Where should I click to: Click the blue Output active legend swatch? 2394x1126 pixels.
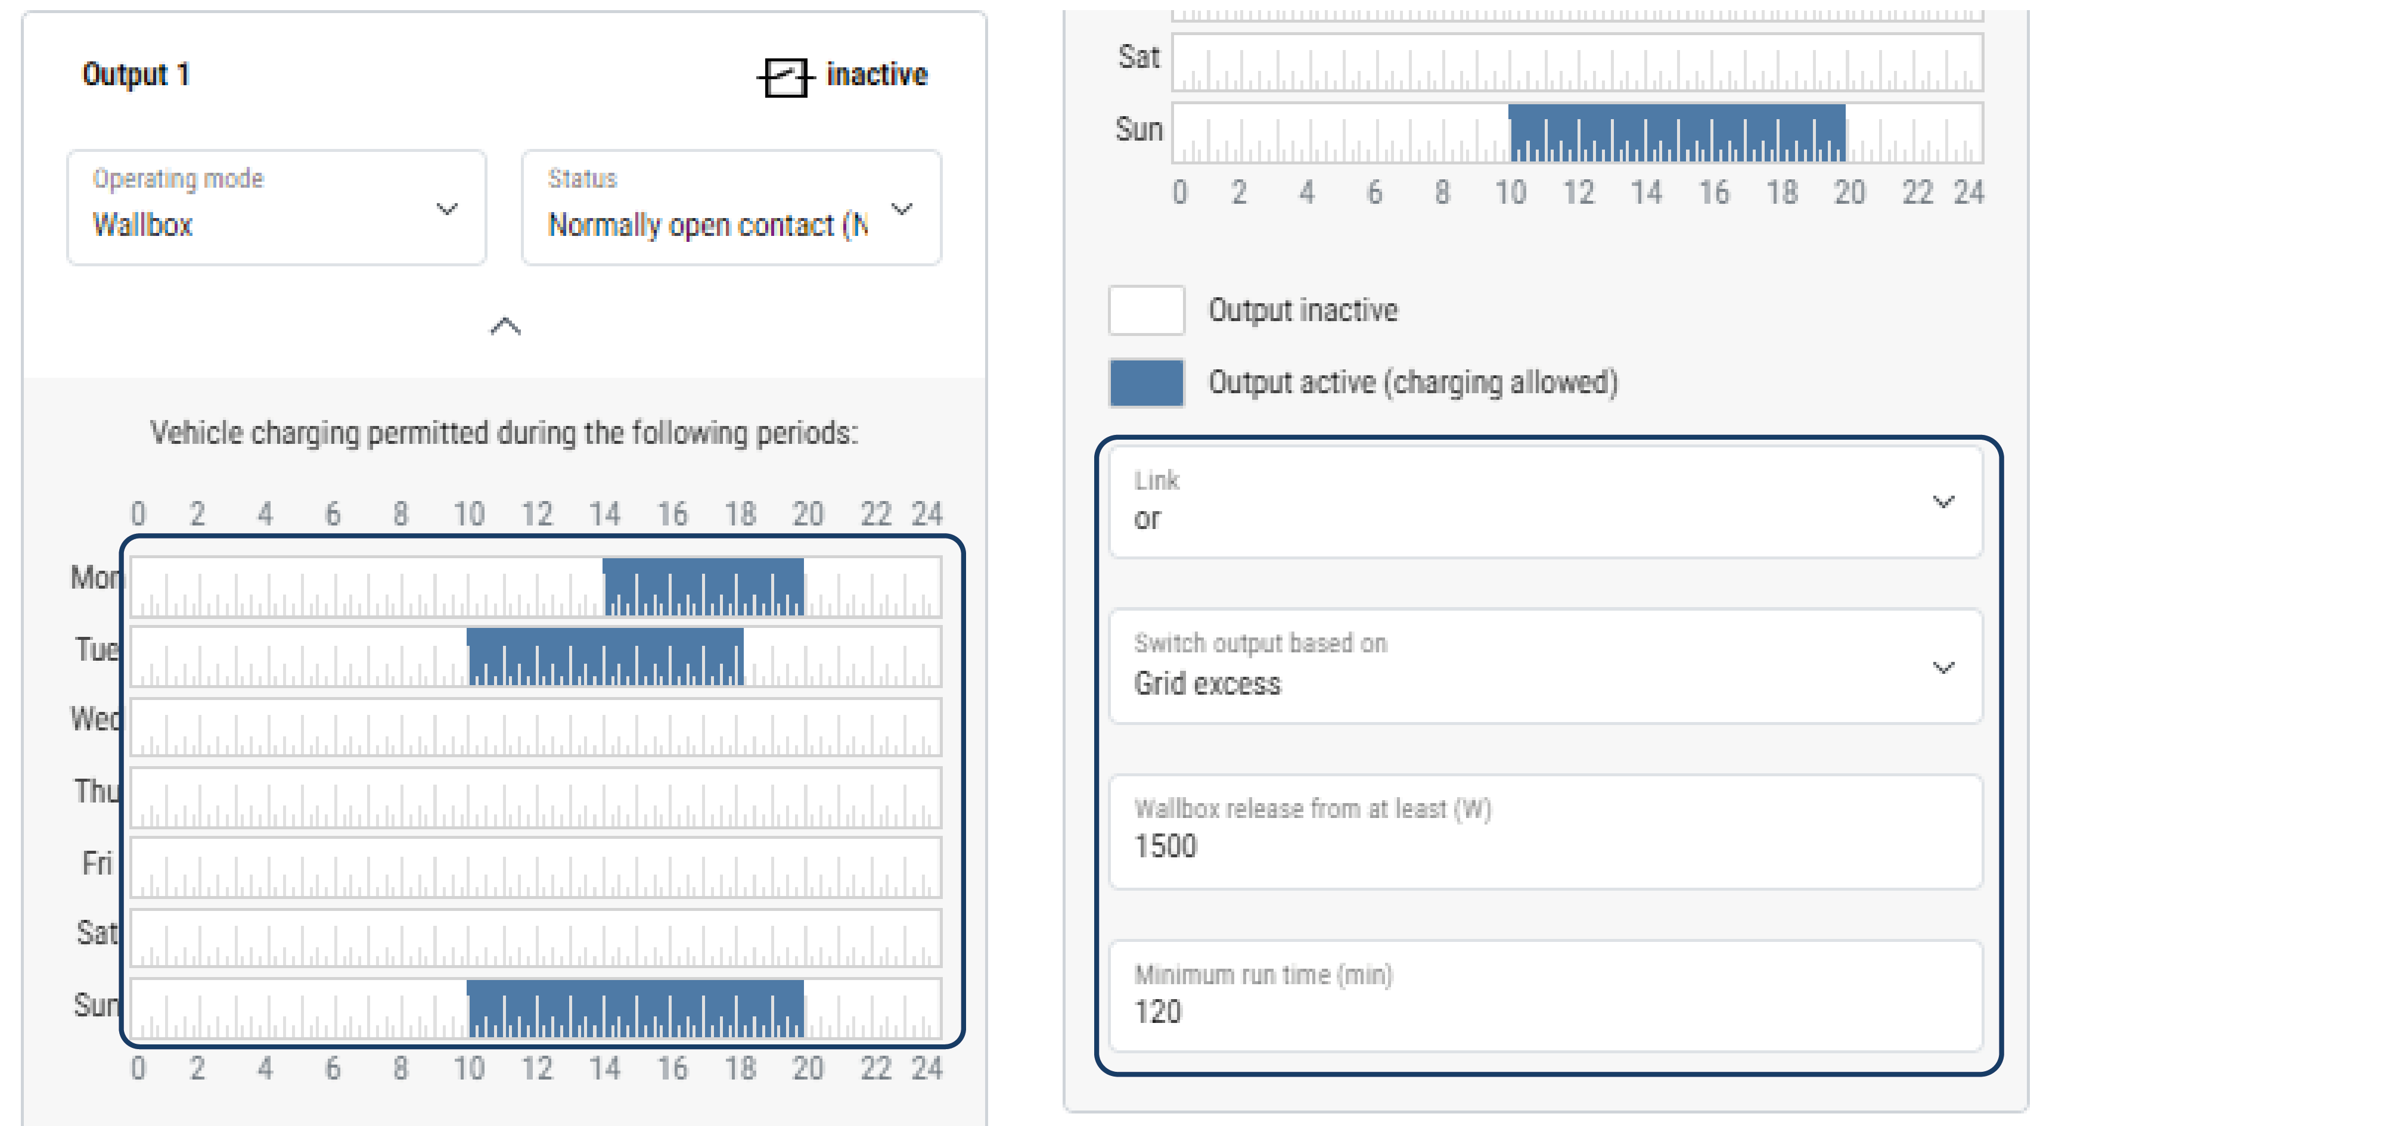1146,382
